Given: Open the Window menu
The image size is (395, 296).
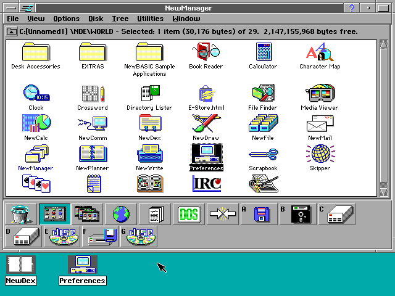Looking at the screenshot, I should (x=186, y=19).
